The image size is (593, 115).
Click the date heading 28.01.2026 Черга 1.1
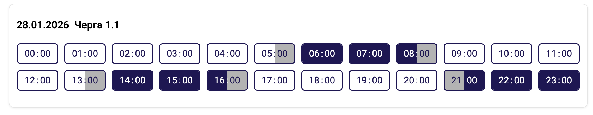coord(68,25)
